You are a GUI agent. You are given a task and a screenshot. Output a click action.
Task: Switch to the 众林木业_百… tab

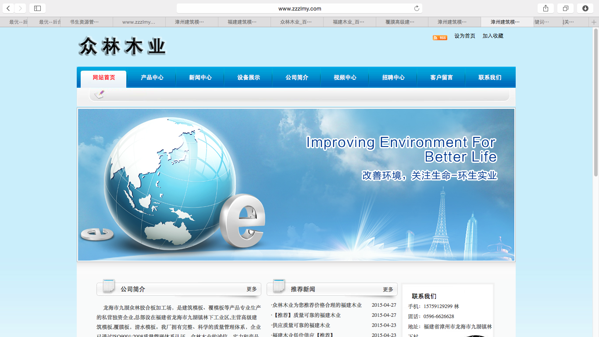[x=296, y=22]
